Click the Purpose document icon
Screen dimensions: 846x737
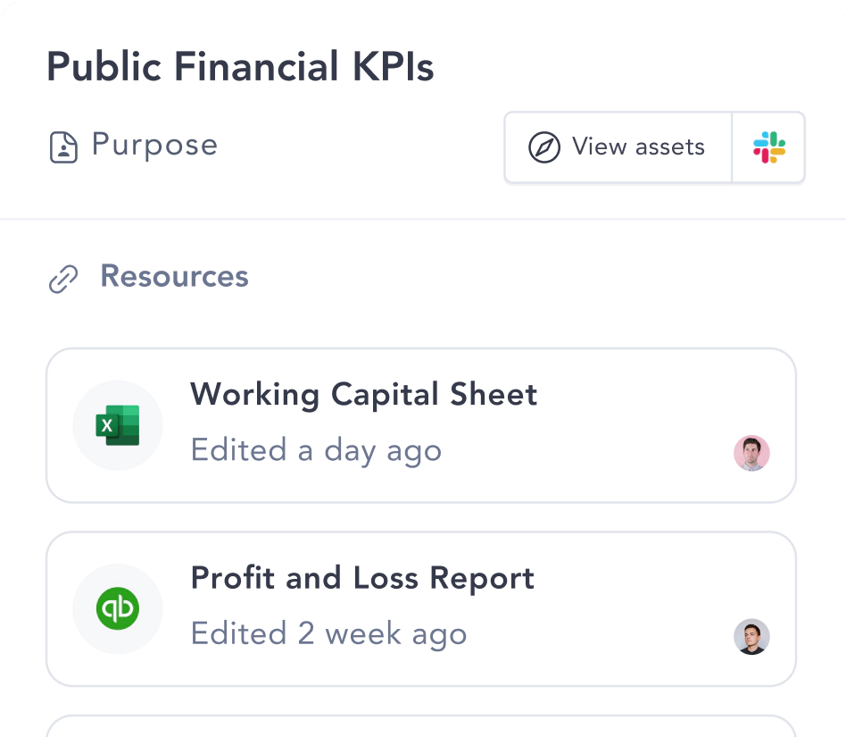pos(63,147)
